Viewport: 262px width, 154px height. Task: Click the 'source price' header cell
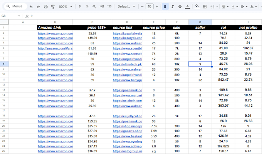click(x=154, y=28)
